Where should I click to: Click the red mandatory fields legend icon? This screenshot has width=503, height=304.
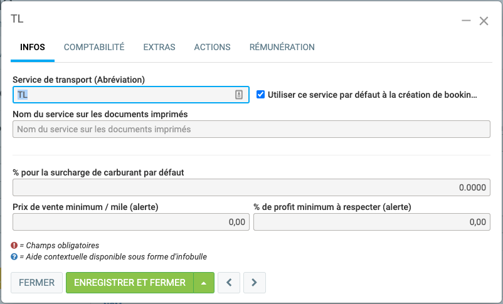click(x=14, y=245)
